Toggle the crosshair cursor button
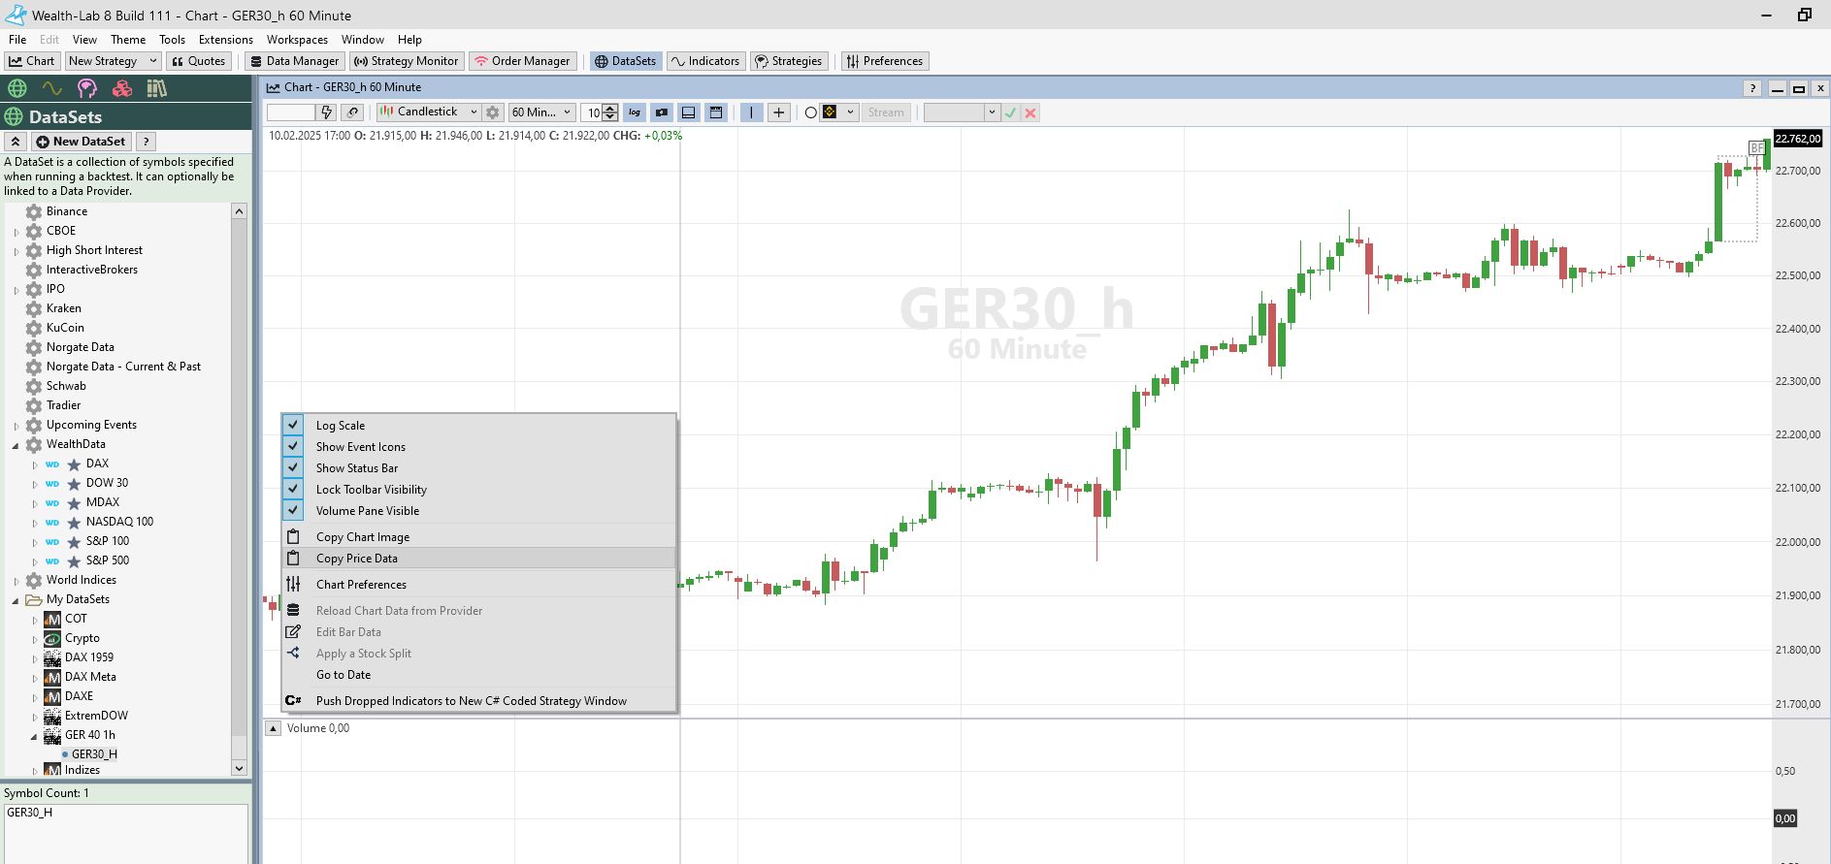 pos(779,112)
